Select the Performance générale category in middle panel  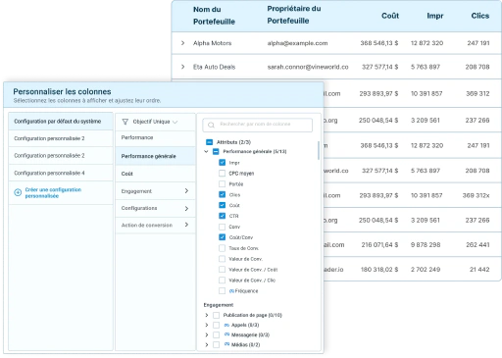[155, 156]
